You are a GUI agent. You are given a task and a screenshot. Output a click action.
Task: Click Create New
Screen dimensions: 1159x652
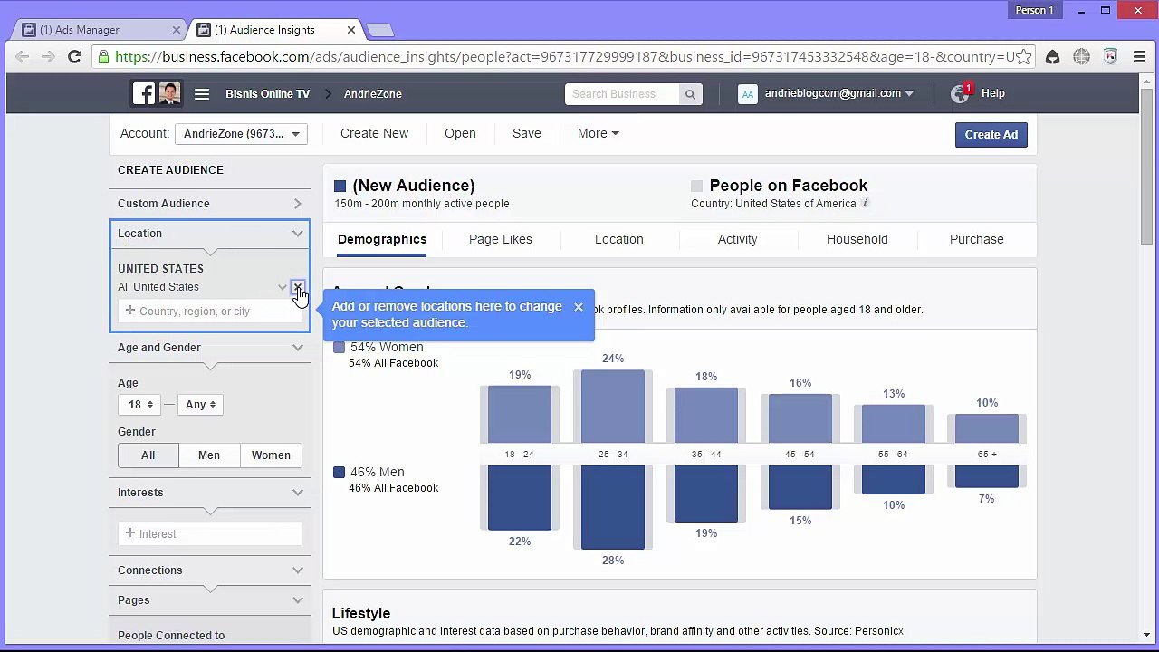pyautogui.click(x=374, y=133)
